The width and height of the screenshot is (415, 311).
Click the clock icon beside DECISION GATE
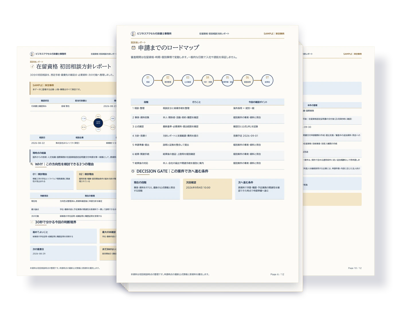tap(133, 171)
